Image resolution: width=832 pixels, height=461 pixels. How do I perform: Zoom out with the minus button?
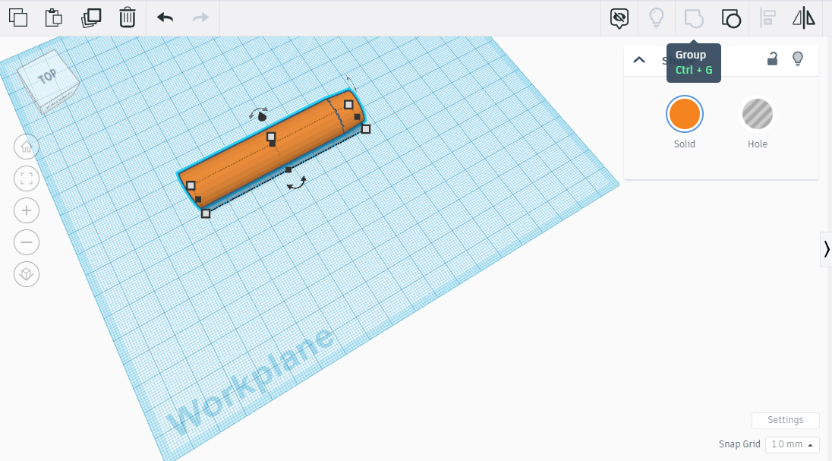[27, 242]
